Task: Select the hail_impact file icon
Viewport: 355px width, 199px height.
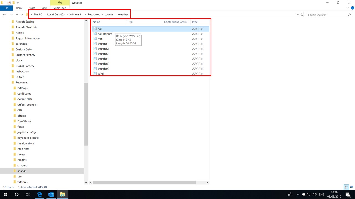Action: (95, 34)
